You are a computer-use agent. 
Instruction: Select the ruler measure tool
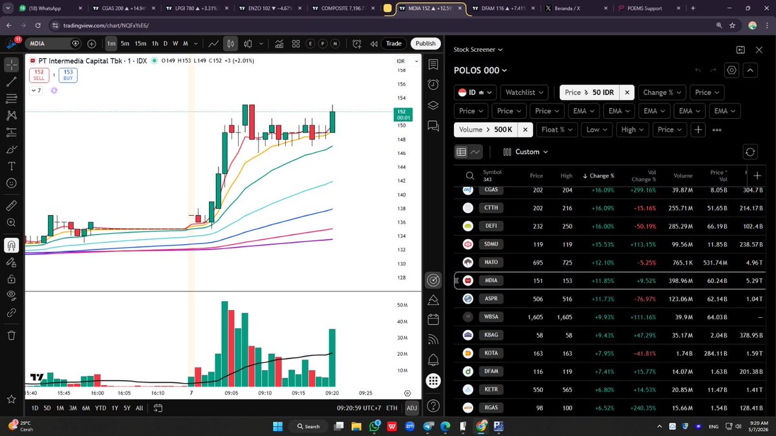(11, 206)
